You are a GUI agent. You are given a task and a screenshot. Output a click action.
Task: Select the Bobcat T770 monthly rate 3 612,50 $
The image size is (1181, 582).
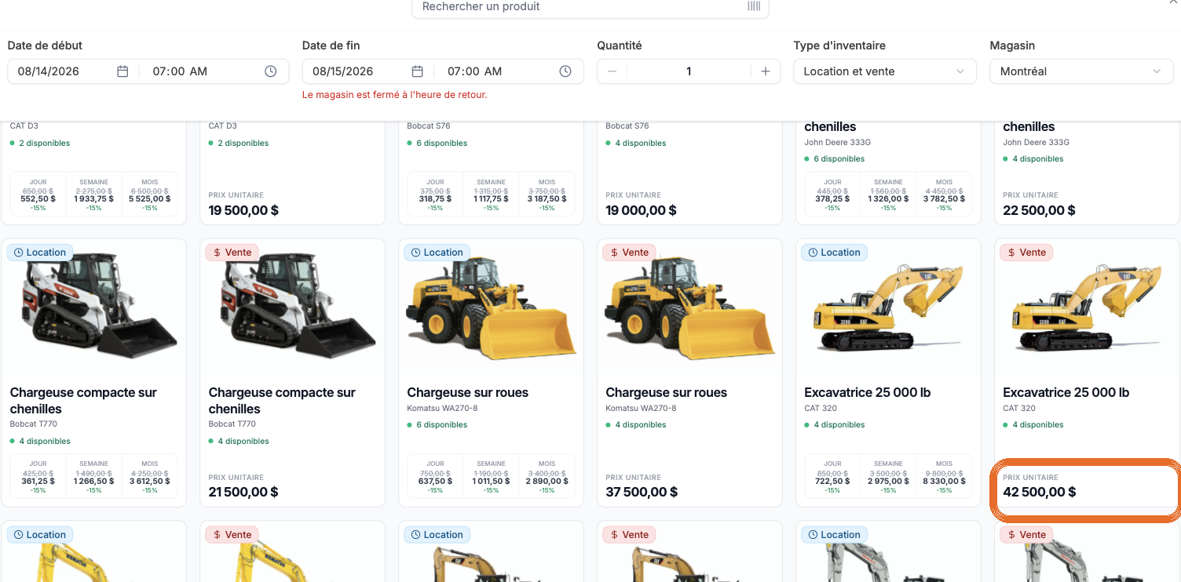[150, 481]
